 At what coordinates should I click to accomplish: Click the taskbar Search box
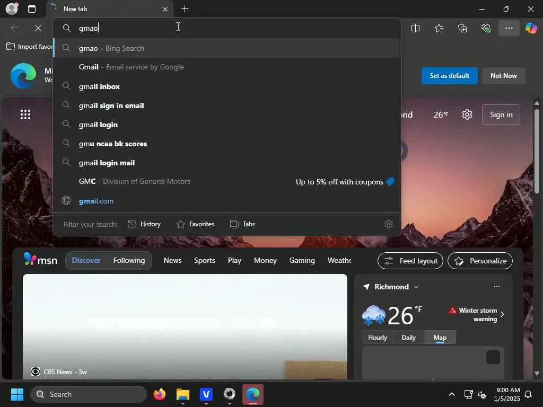coord(89,394)
